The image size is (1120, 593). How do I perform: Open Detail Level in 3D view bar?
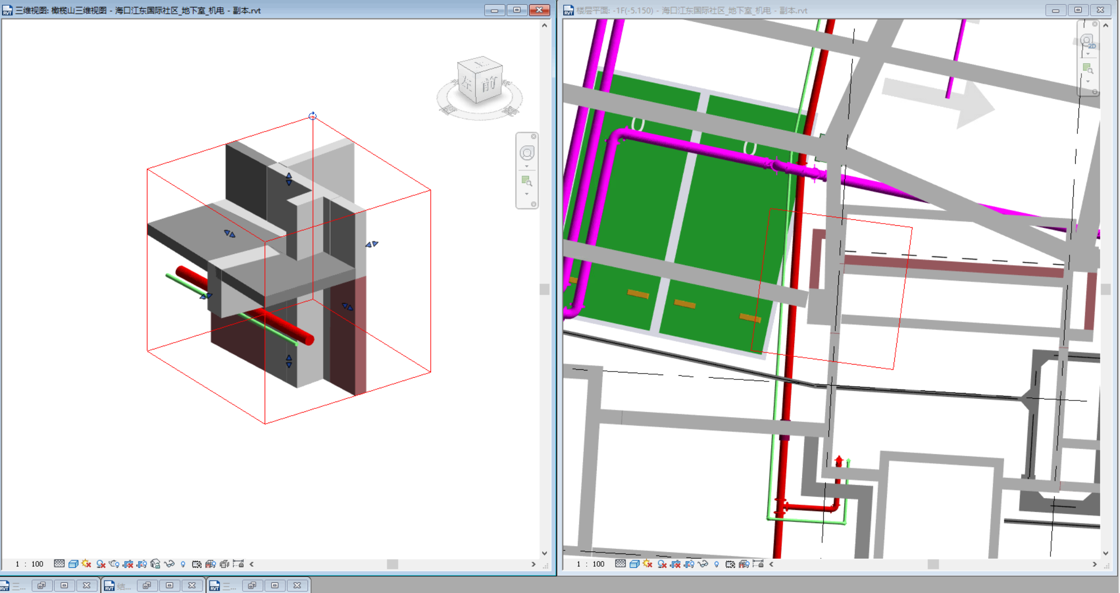(59, 564)
